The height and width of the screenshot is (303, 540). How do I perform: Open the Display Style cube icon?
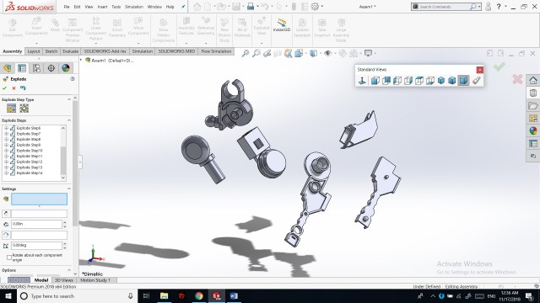[314, 53]
